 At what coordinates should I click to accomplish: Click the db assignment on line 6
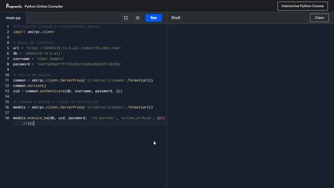click(x=38, y=53)
